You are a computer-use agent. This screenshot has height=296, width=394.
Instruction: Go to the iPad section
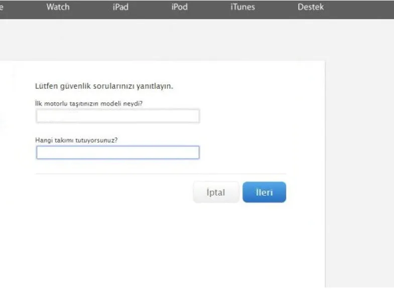coord(120,7)
